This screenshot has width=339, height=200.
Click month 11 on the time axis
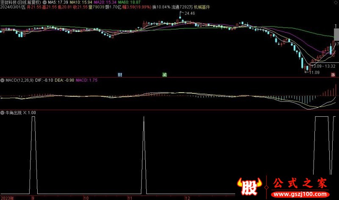click(x=131, y=197)
